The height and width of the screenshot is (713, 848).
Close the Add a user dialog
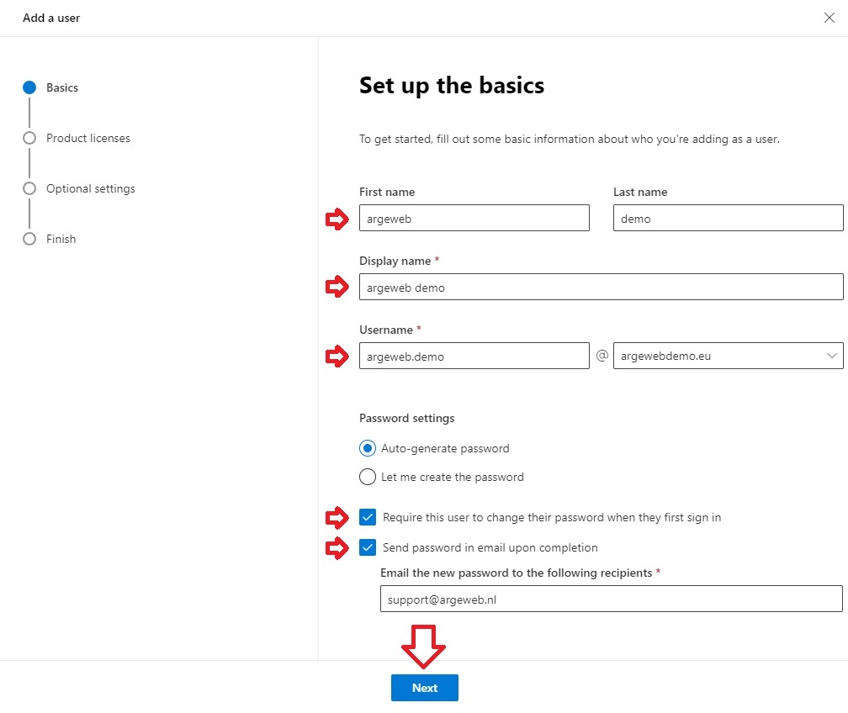coord(829,18)
